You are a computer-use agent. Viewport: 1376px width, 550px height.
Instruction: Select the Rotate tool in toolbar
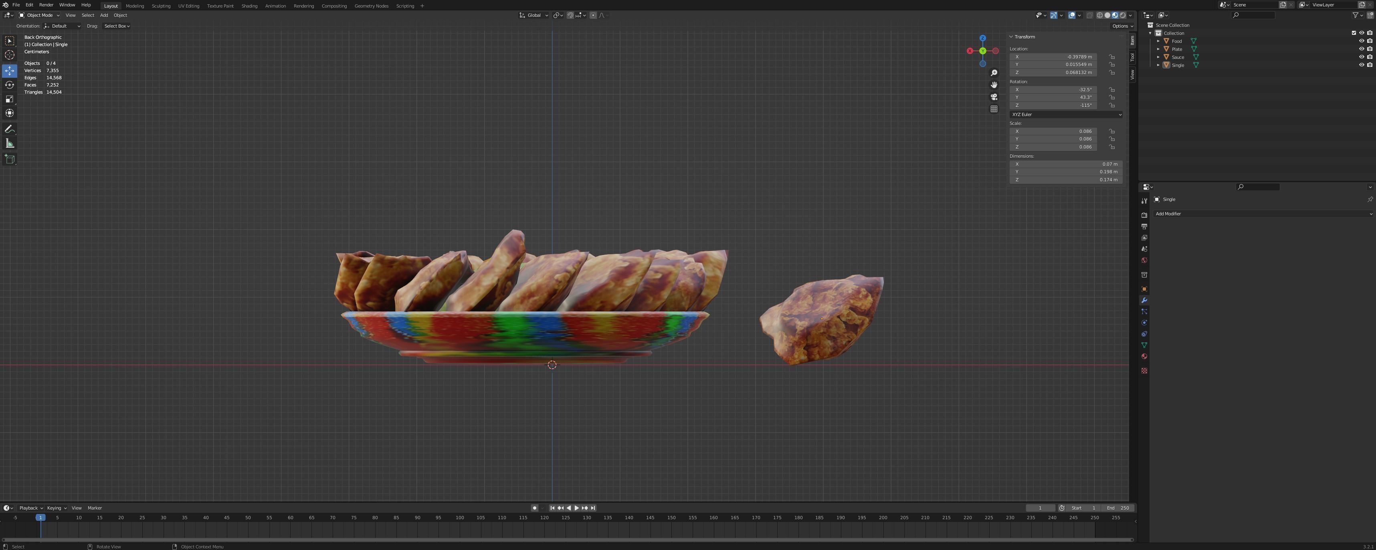pos(10,85)
